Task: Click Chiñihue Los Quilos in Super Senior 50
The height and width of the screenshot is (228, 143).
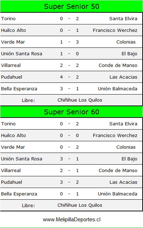Action: pos(80,100)
